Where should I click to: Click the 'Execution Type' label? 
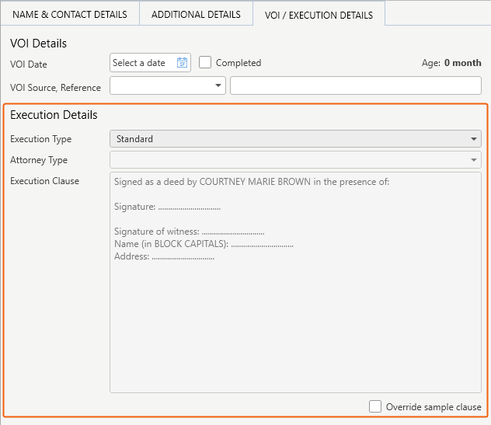40,139
